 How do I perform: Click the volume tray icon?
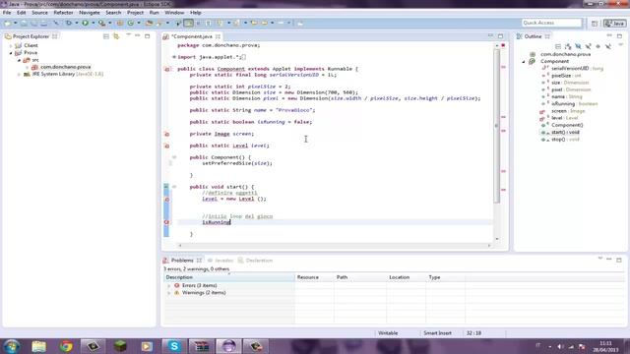(x=560, y=346)
